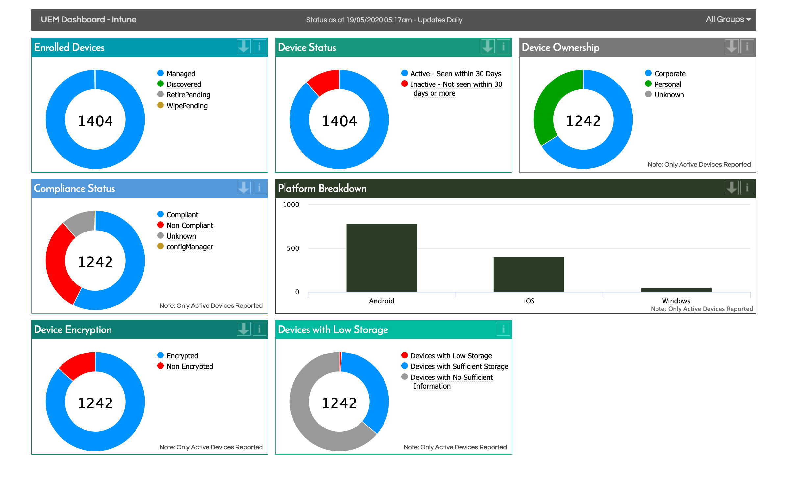Toggle Devices with Sufficient Storage legend
792x488 pixels.
pos(455,366)
